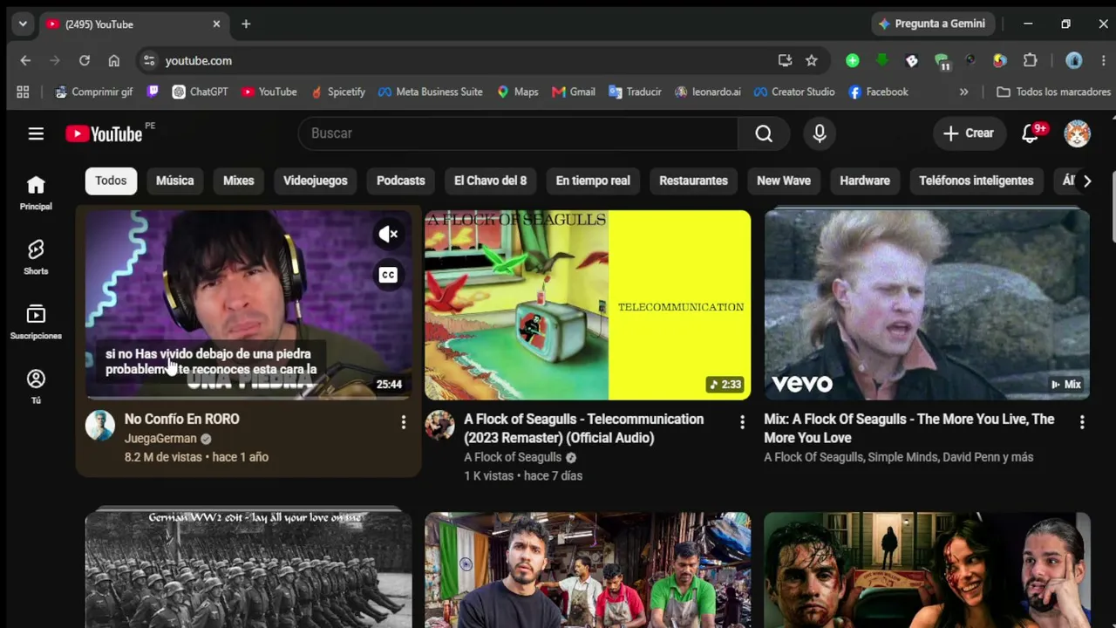Open the A Flock of Seagulls channel avatar
1116x628 pixels.
439,426
